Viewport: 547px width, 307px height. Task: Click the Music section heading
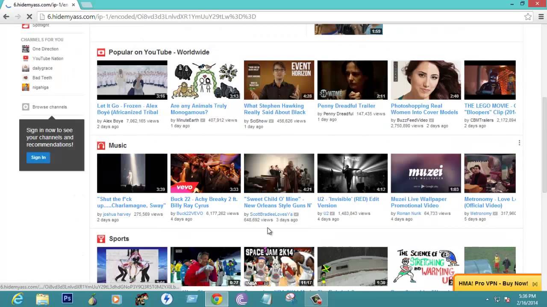(x=118, y=146)
